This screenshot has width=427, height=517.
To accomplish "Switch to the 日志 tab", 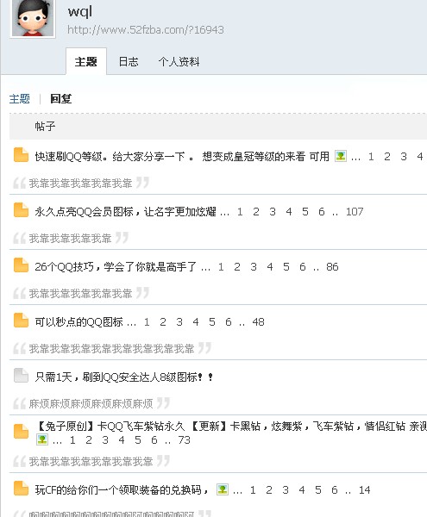I will coord(129,62).
